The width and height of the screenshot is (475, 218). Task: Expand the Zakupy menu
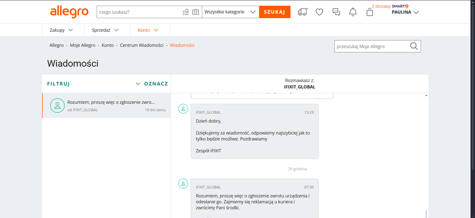point(61,30)
